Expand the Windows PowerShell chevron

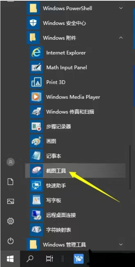pos(121,8)
